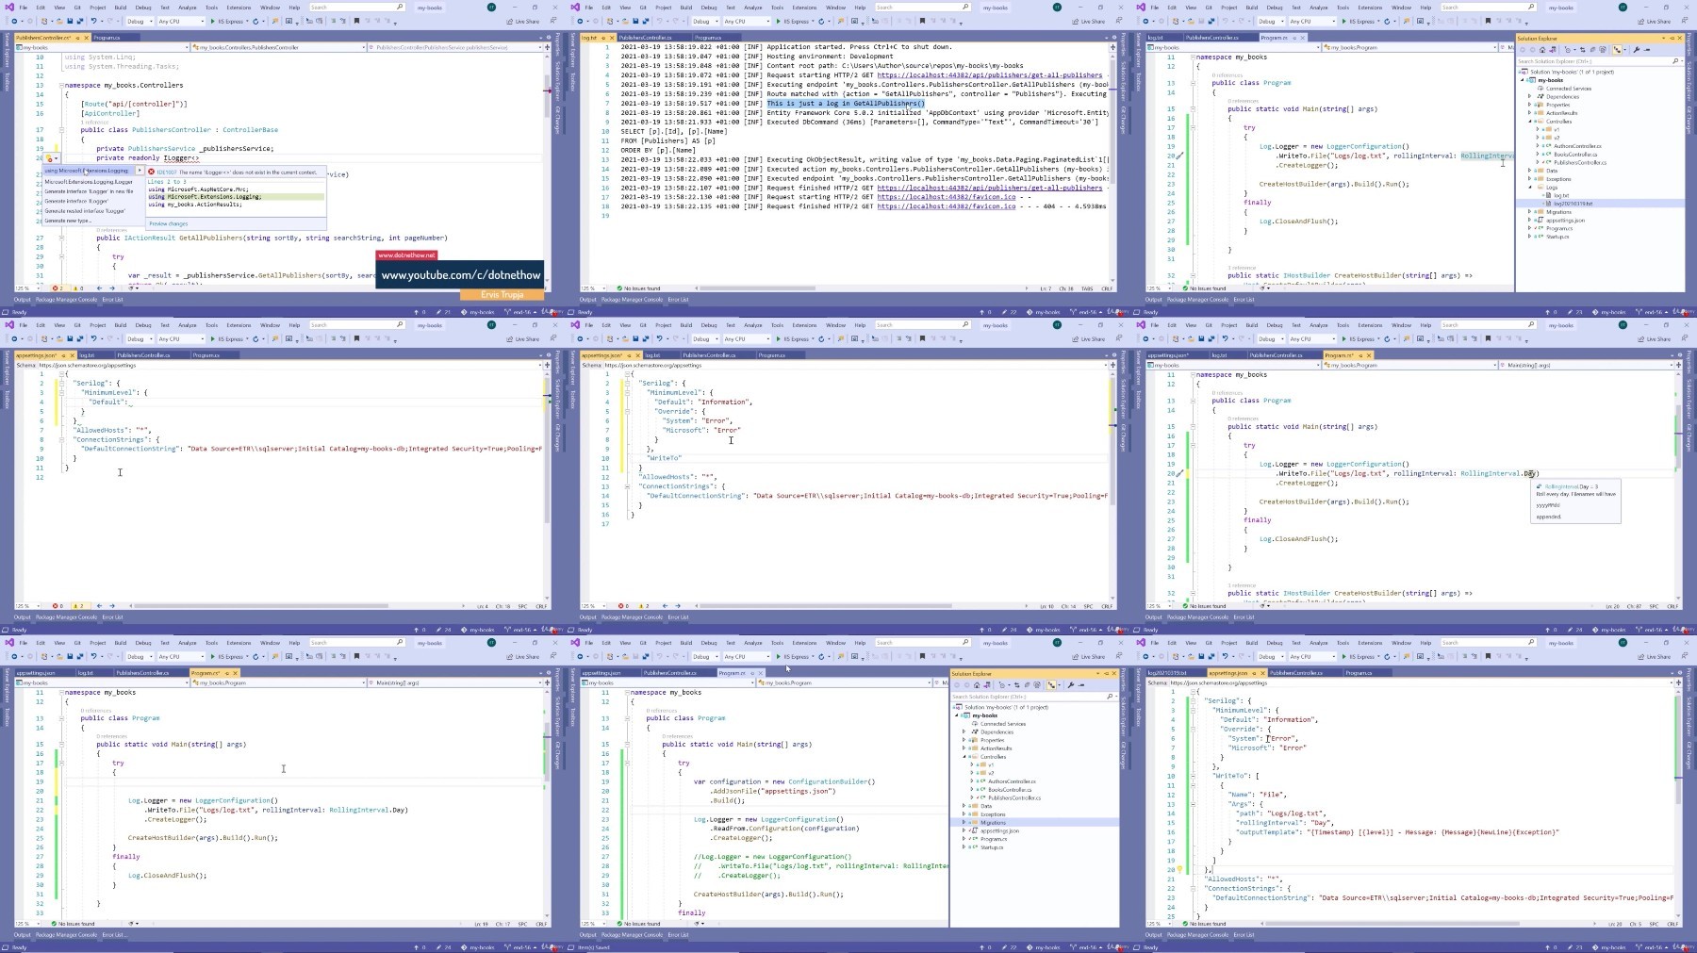Click Collapse All icon in Solution Explorer showing Logs folder
The width and height of the screenshot is (1697, 953).
(x=1592, y=50)
